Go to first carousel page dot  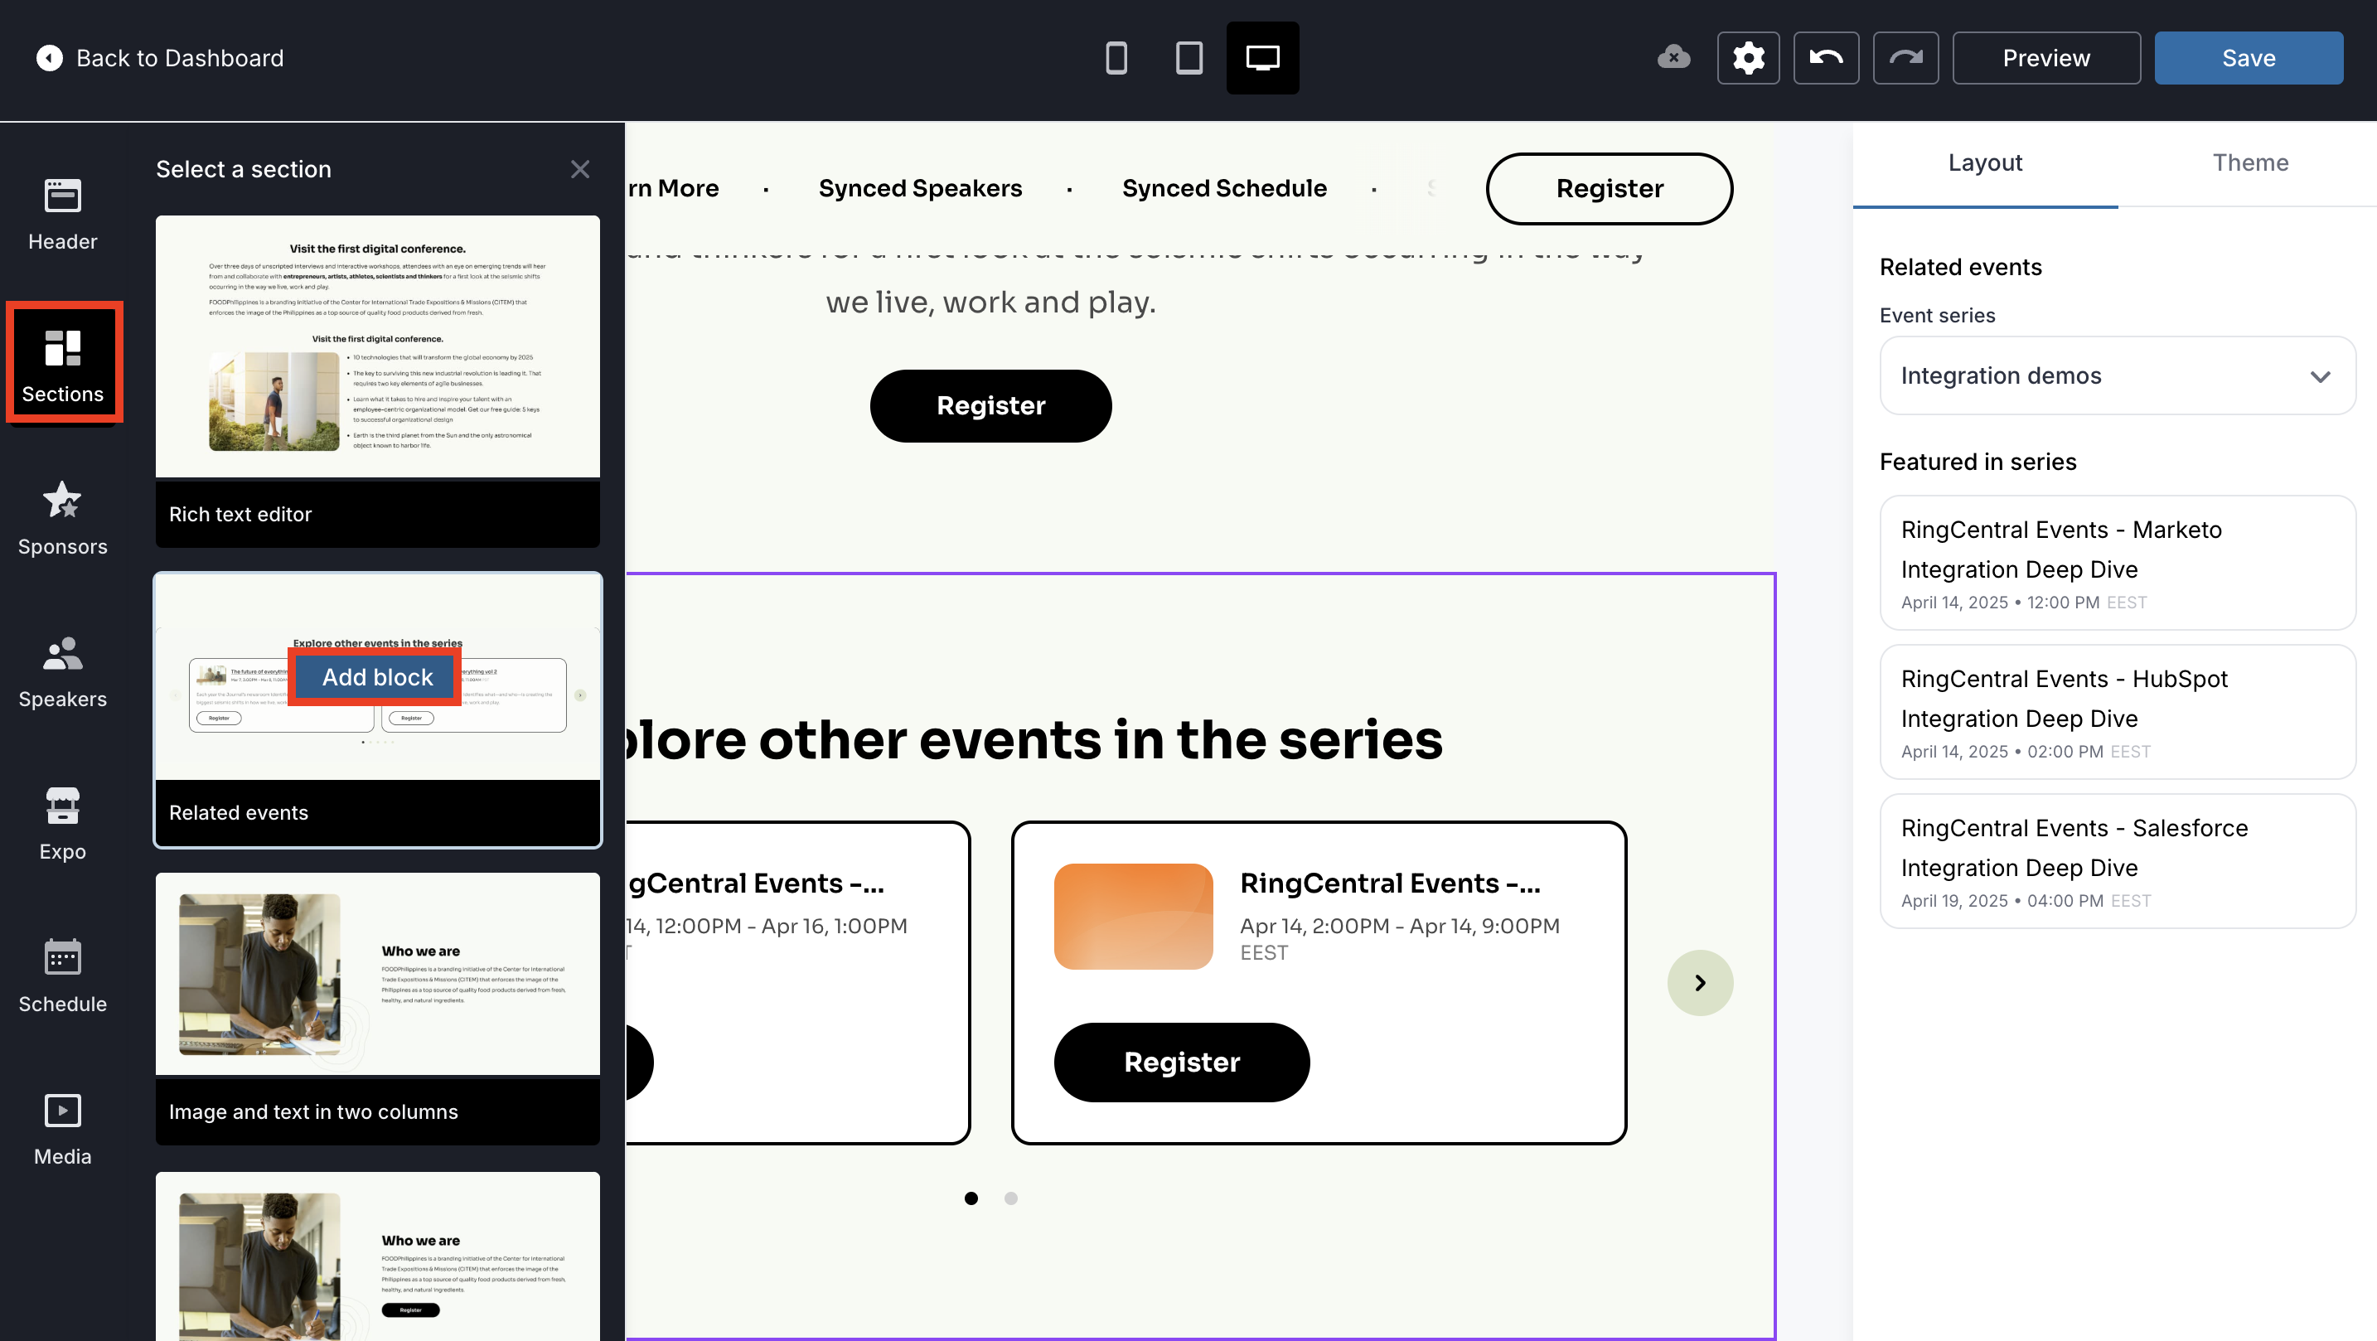point(971,1198)
